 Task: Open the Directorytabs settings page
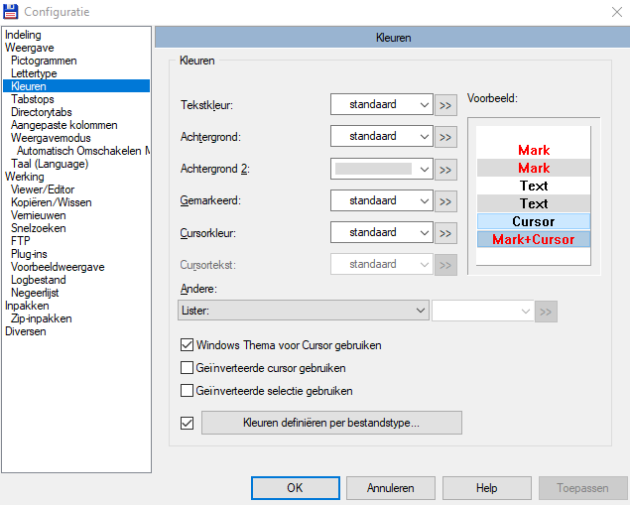pos(42,112)
